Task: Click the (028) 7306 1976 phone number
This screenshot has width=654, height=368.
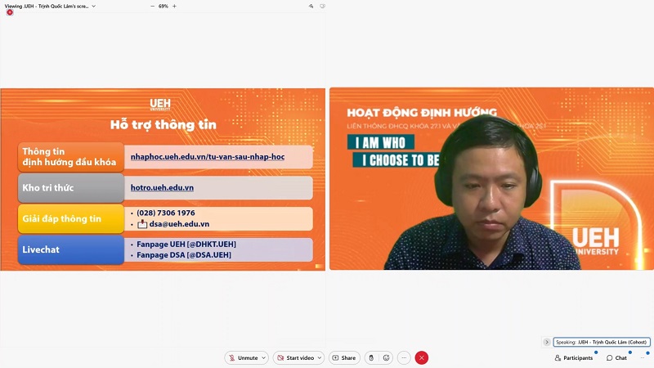Action: [166, 213]
